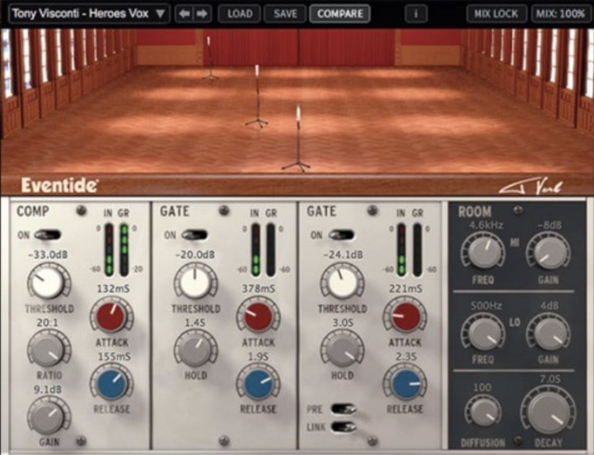
Task: Click the first GATE IN level meter
Action: pyautogui.click(x=256, y=249)
